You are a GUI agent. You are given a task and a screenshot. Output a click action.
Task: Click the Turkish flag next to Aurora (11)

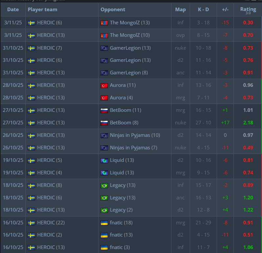coord(104,86)
